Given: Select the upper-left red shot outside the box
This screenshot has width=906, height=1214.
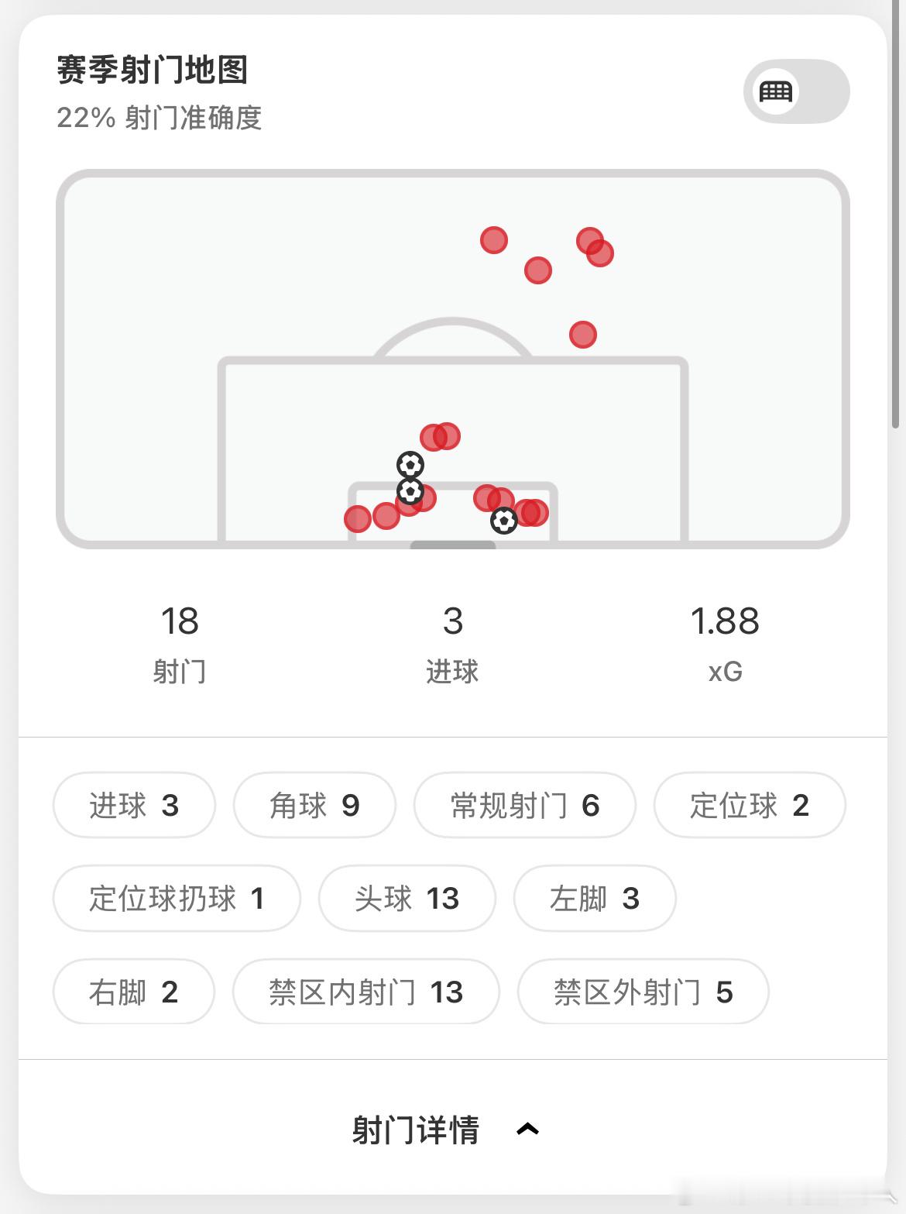Looking at the screenshot, I should click(494, 240).
